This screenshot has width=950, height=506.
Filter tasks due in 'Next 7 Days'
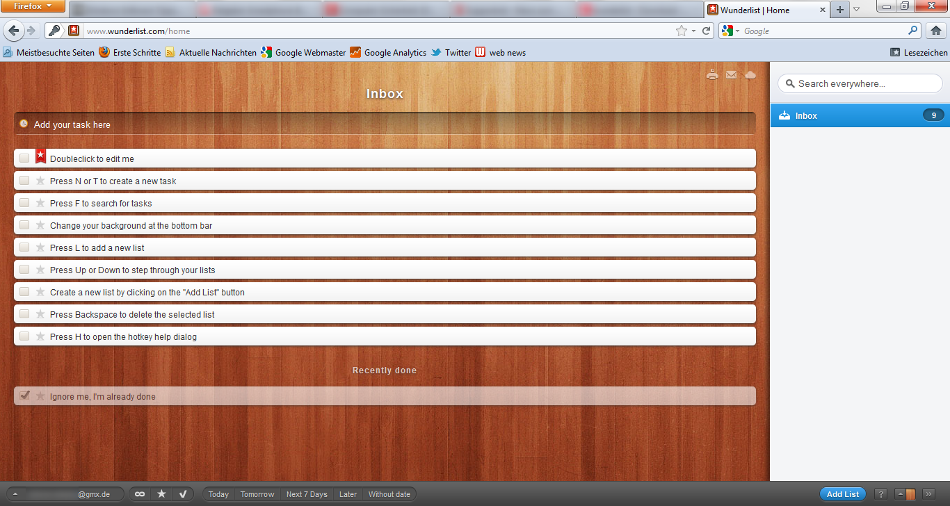(x=307, y=493)
